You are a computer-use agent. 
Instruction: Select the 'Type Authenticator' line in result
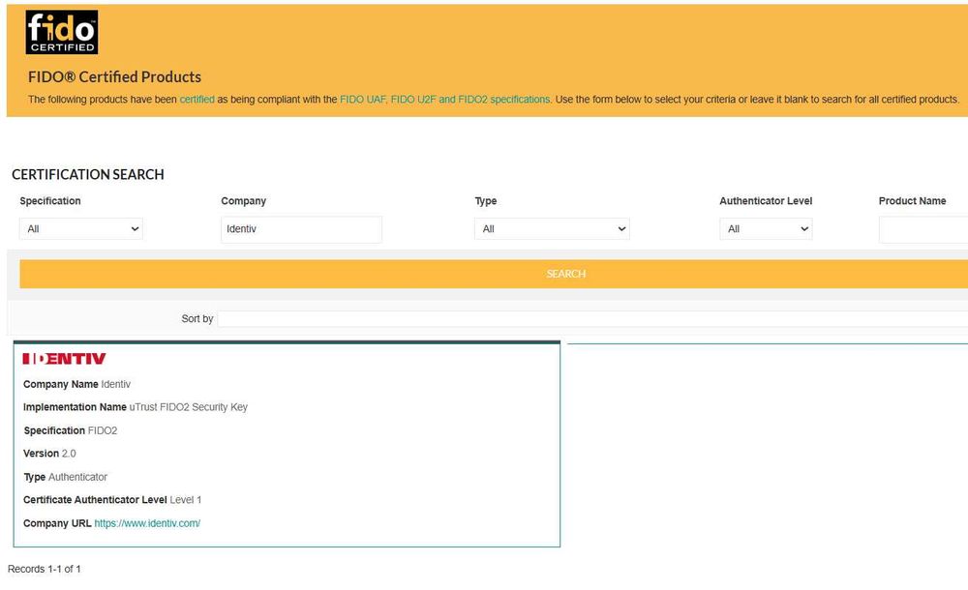[x=66, y=477]
